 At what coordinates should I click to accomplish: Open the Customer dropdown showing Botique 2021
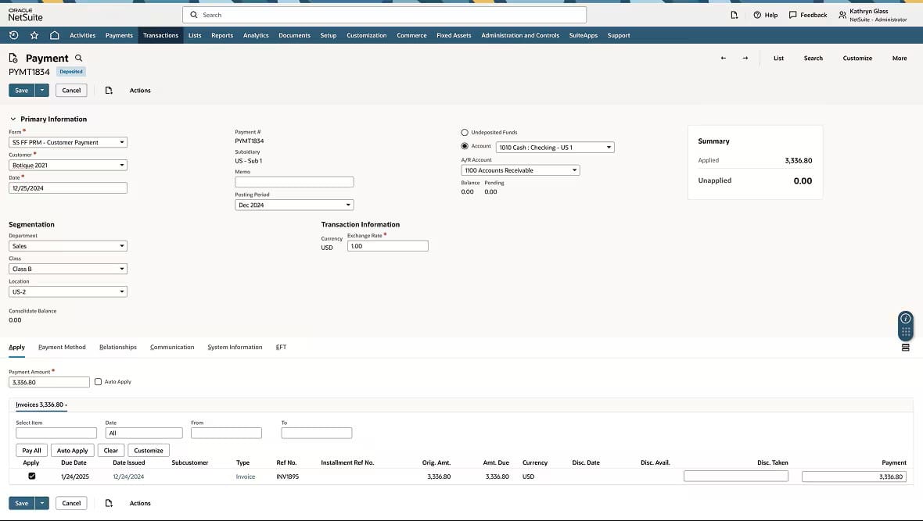click(x=68, y=165)
